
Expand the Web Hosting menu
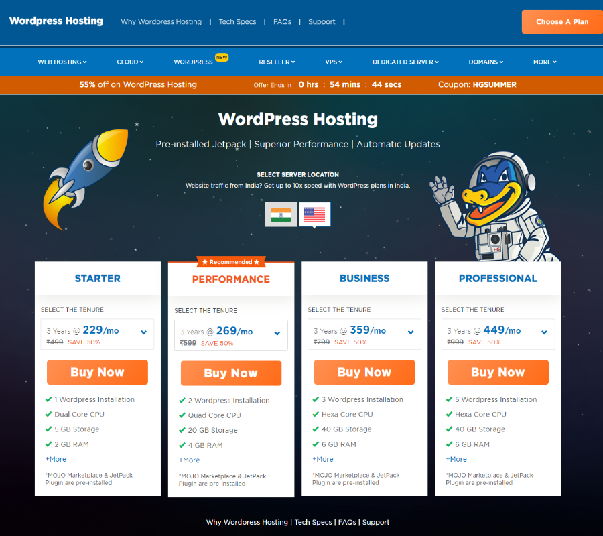[62, 62]
